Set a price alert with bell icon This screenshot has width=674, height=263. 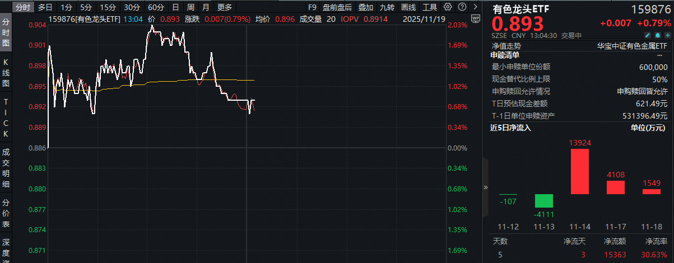point(658,35)
